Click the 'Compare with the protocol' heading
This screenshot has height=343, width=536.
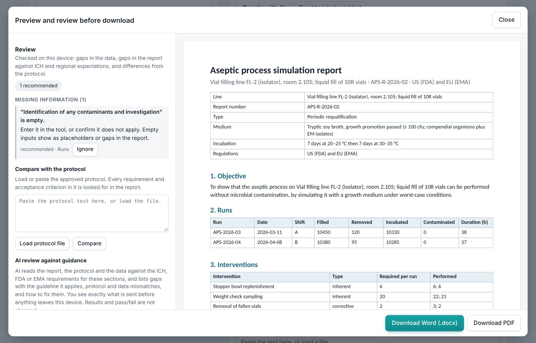50,169
